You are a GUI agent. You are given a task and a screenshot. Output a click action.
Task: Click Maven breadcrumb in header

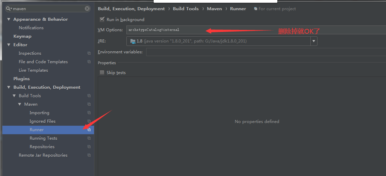214,8
